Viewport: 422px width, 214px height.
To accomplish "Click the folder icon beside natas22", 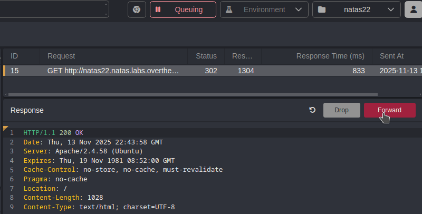I will click(322, 9).
